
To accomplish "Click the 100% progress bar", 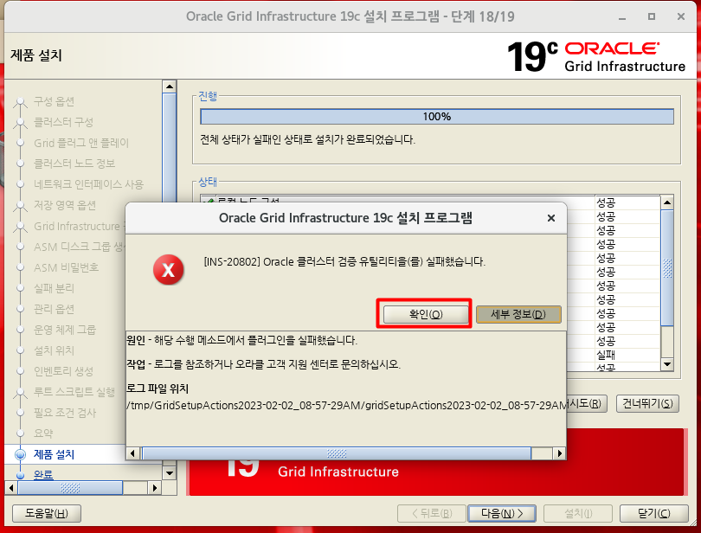I will tap(437, 117).
